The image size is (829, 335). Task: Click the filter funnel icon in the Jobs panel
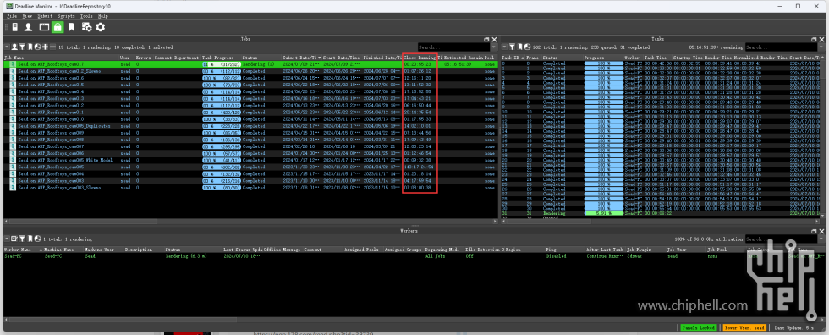[x=22, y=47]
